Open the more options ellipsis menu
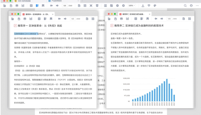 coord(197,6)
